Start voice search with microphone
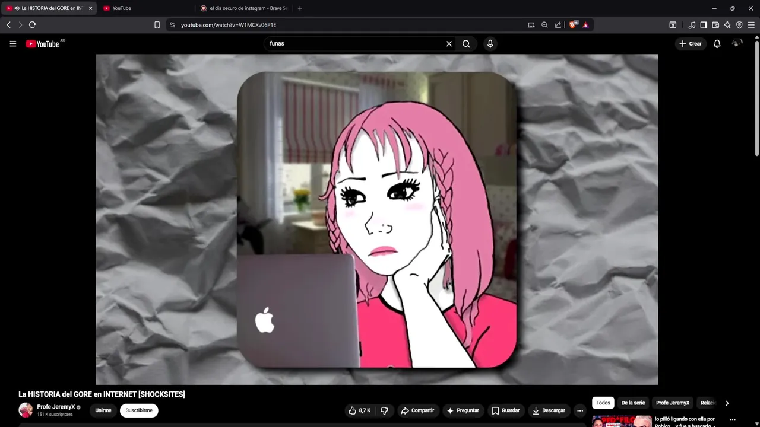This screenshot has height=427, width=760. 490,44
